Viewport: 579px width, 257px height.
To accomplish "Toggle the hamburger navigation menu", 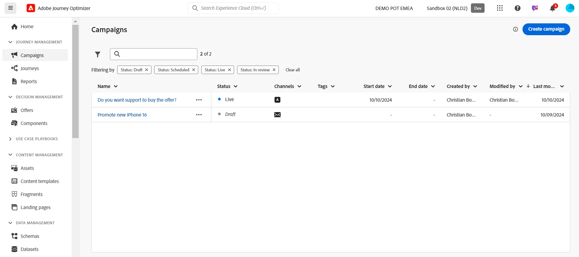I will [11, 8].
